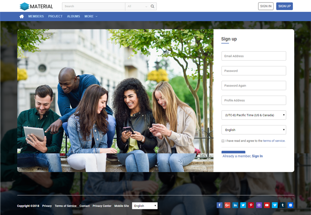Click the search magnifier icon

click(x=152, y=6)
